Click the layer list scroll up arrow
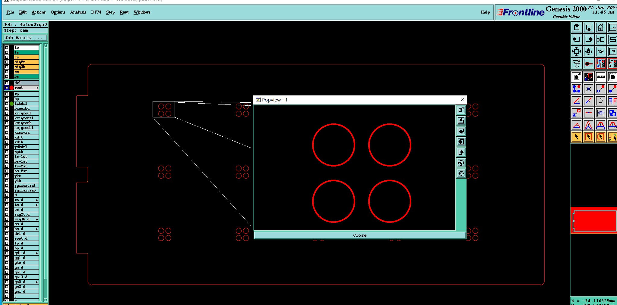This screenshot has width=617, height=305. pos(46,46)
